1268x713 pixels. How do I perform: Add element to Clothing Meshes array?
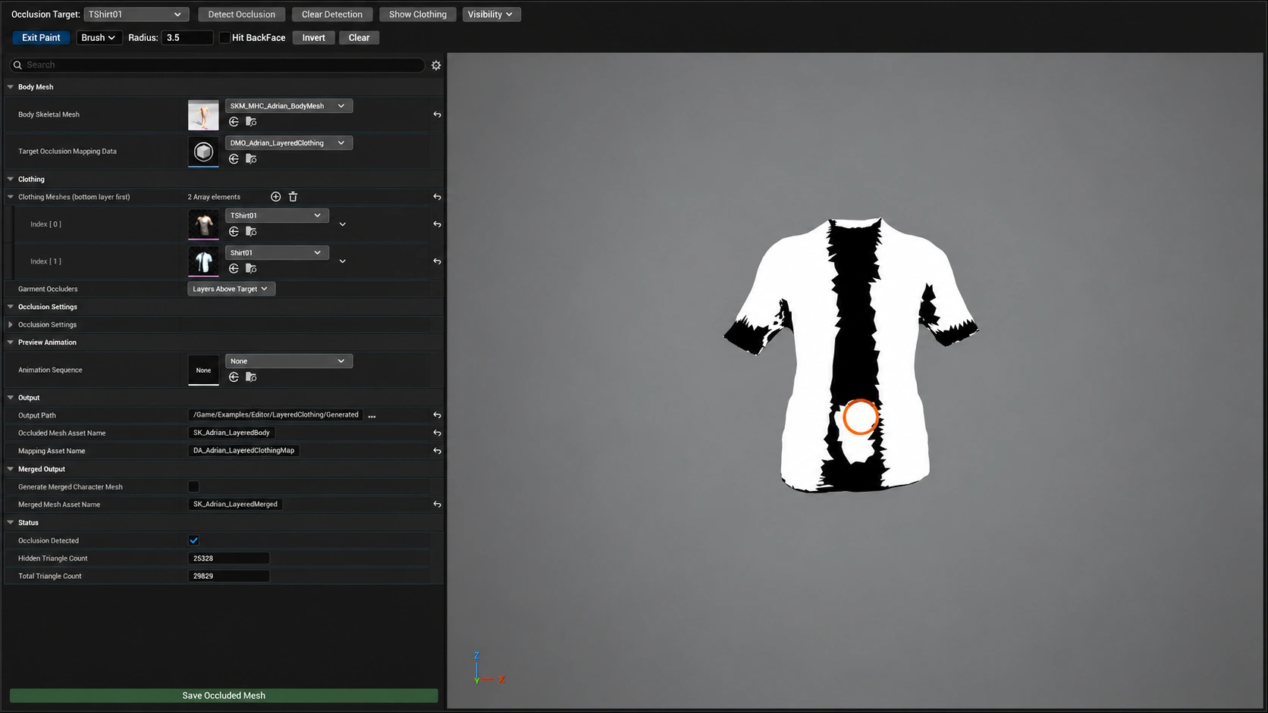[276, 197]
